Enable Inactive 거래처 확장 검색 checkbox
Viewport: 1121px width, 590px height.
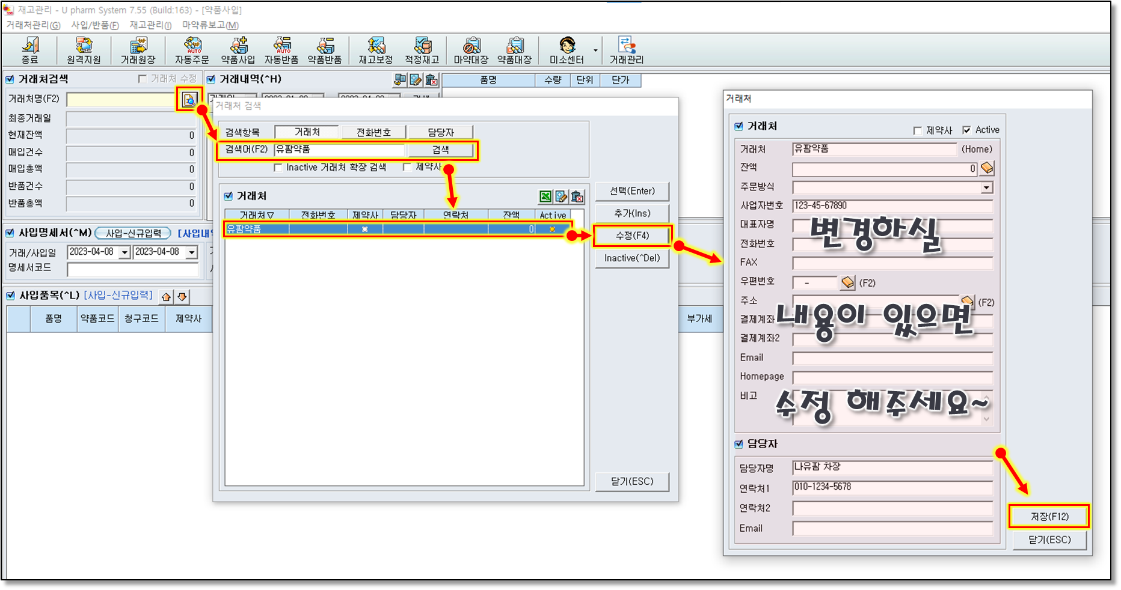278,168
